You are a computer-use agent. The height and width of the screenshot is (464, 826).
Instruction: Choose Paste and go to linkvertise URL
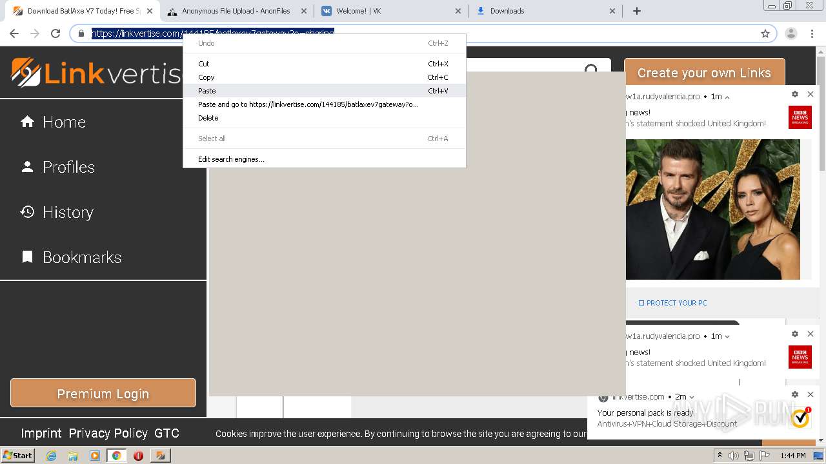point(324,104)
